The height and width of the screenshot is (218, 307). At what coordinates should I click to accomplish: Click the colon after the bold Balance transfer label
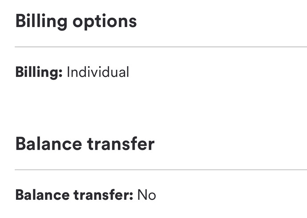(x=131, y=196)
